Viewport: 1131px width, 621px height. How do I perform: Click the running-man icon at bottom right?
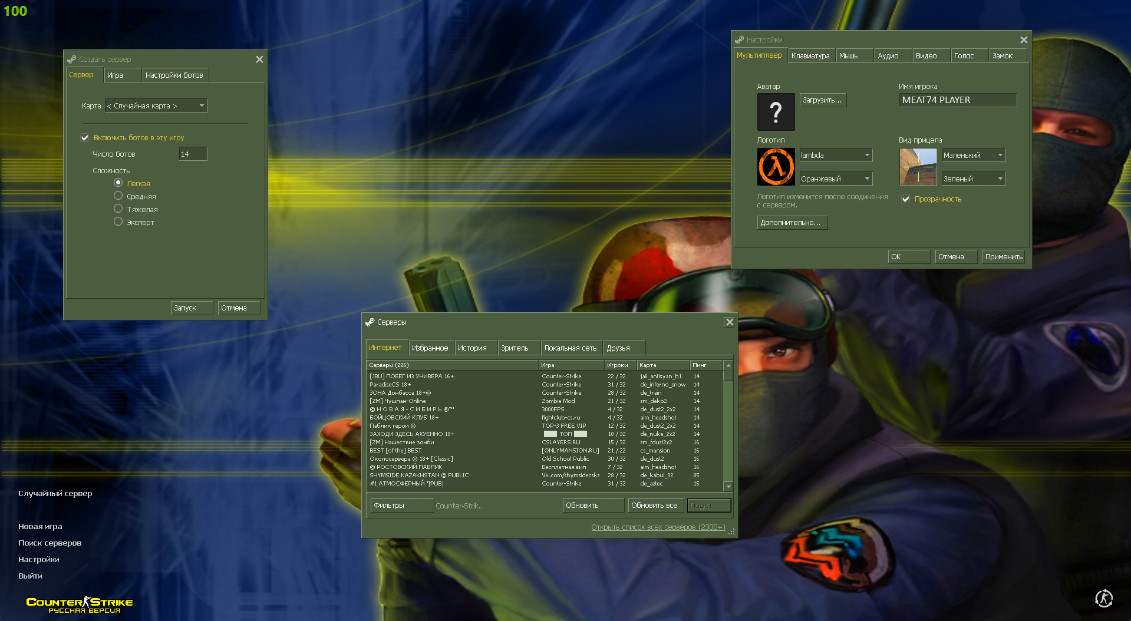[x=1104, y=599]
